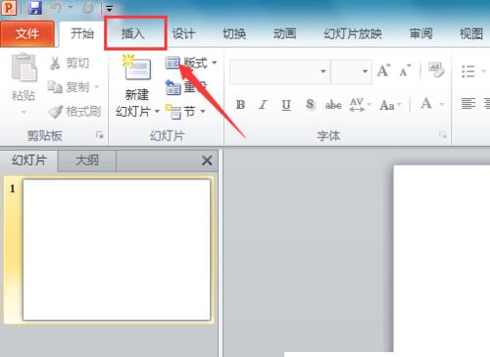Open the 字体 dialog launcher

pos(443,134)
